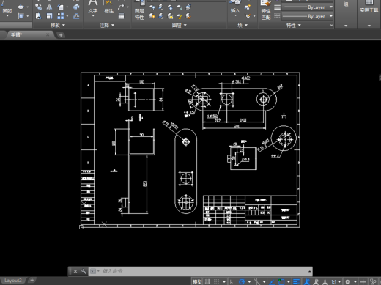Expand command line history arrow
Viewport: 381px width, 285px height.
[309, 271]
